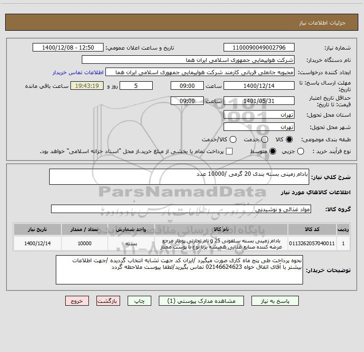364x352 pixels.
Task: Click the پاسخ به نیاز button
Action: click(275, 301)
